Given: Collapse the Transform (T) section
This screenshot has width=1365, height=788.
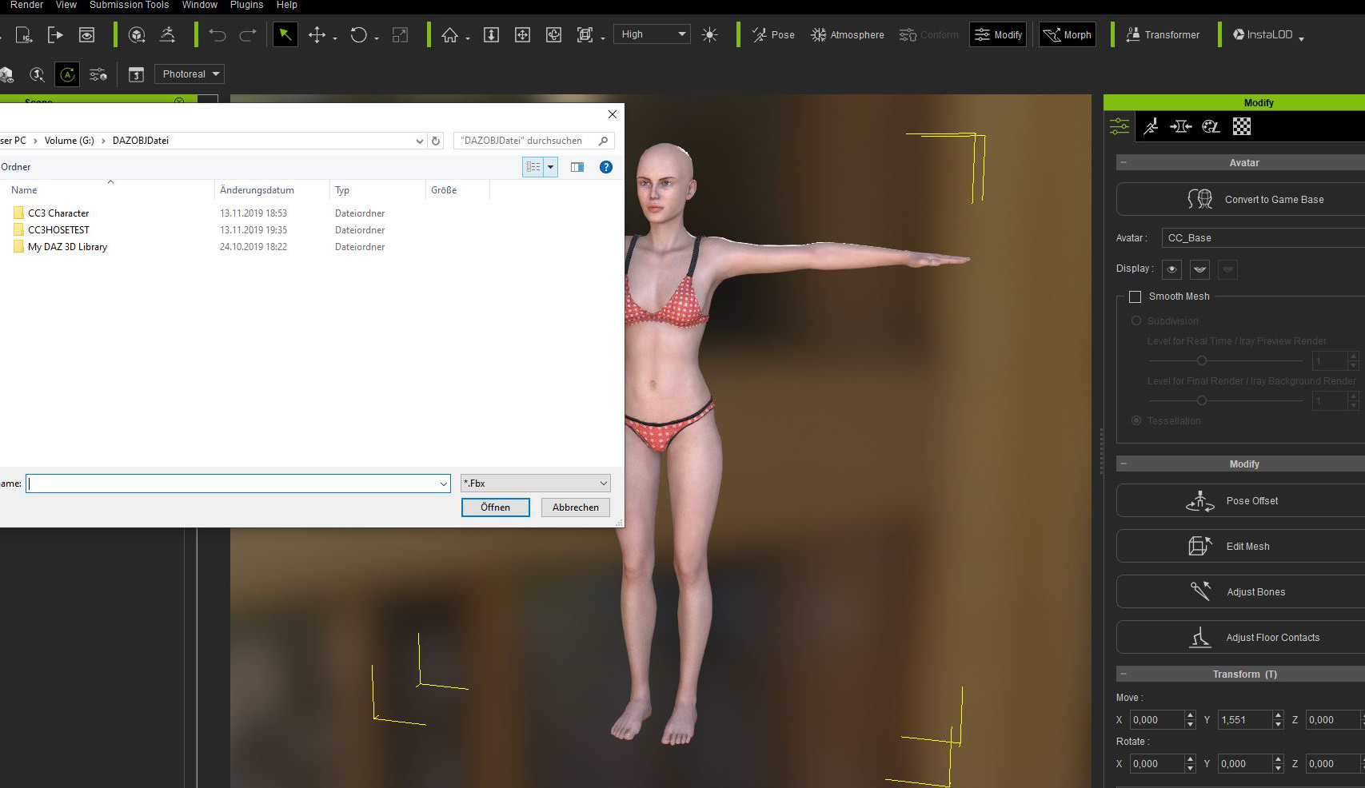Looking at the screenshot, I should [x=1124, y=674].
